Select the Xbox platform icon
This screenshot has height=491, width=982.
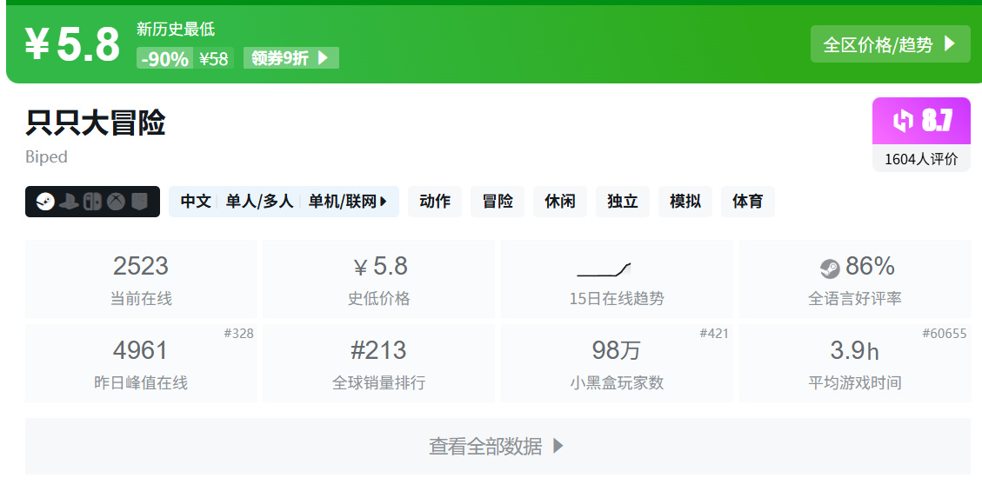(116, 202)
